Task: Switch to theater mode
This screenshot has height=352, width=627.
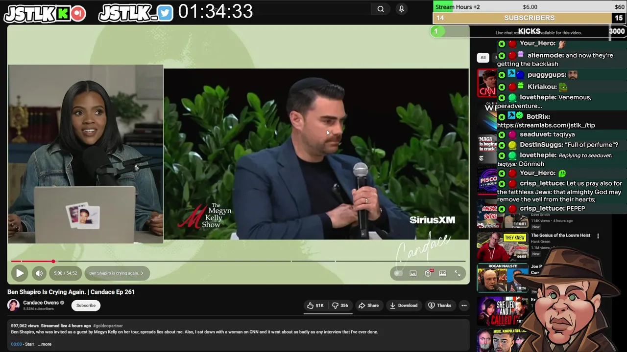Action: point(443,273)
